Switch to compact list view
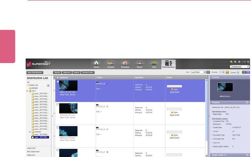The image size is (251, 157). click(x=244, y=72)
